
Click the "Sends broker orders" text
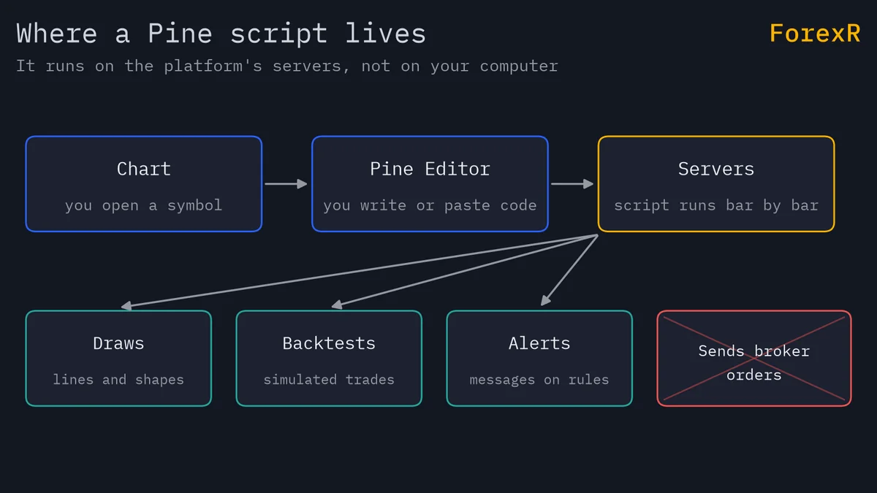click(754, 363)
